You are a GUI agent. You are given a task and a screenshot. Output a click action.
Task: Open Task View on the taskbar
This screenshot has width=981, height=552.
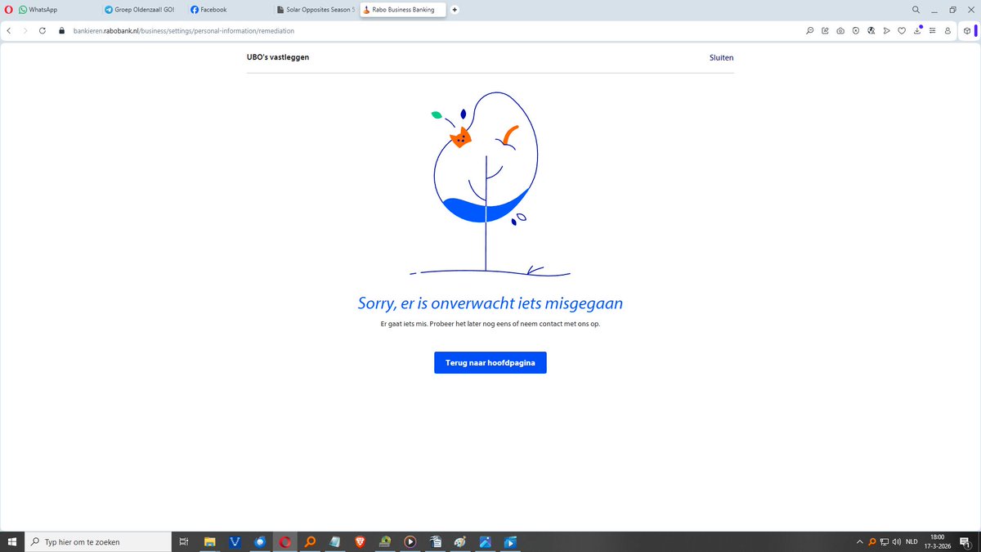coord(184,541)
